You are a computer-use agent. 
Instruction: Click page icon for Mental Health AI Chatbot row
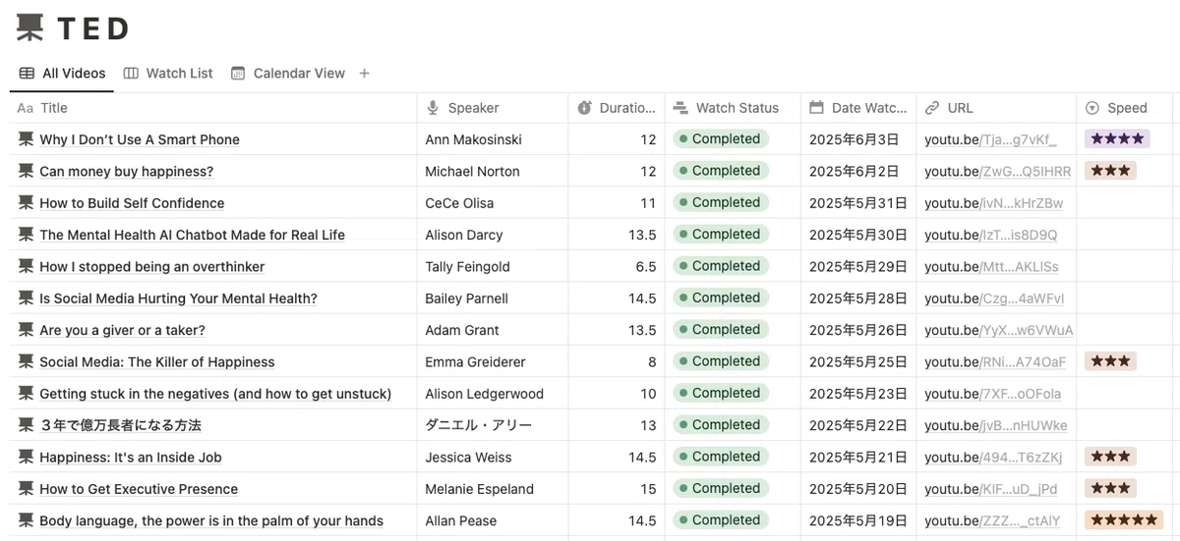(26, 235)
